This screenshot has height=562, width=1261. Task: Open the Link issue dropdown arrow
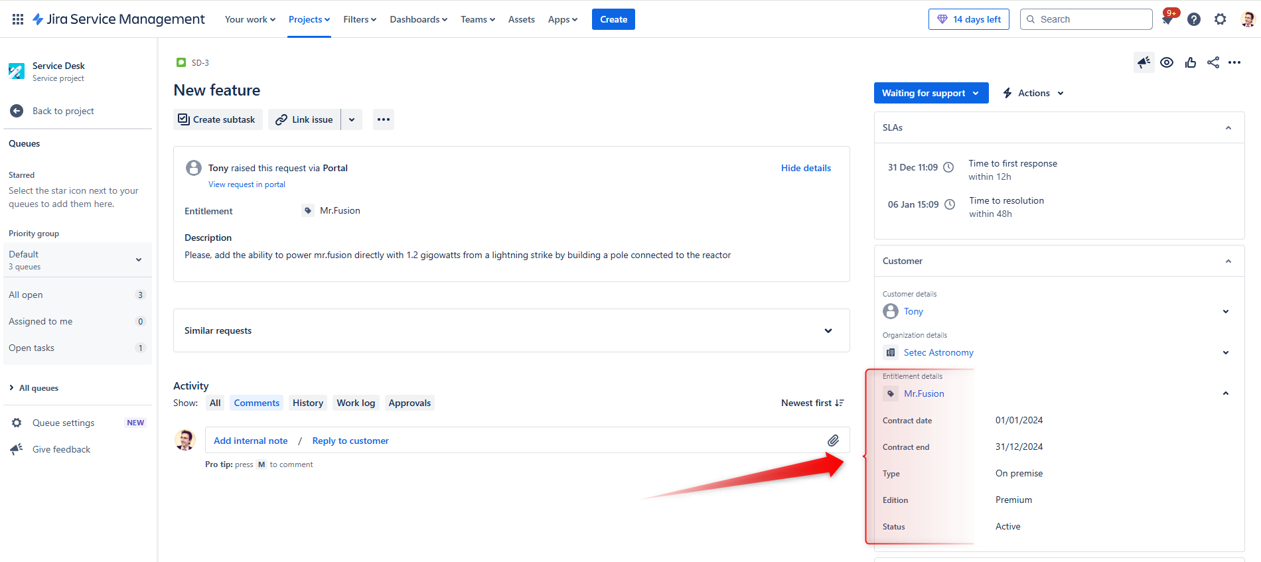tap(352, 119)
